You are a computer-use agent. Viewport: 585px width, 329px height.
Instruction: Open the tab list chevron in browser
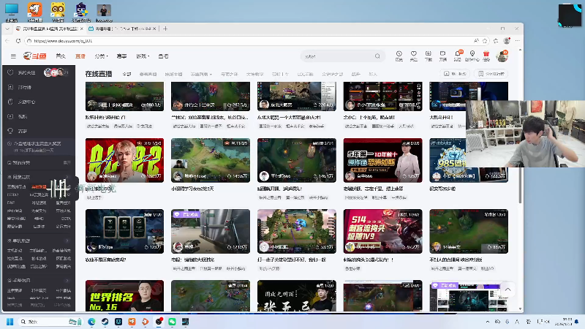pos(7,29)
